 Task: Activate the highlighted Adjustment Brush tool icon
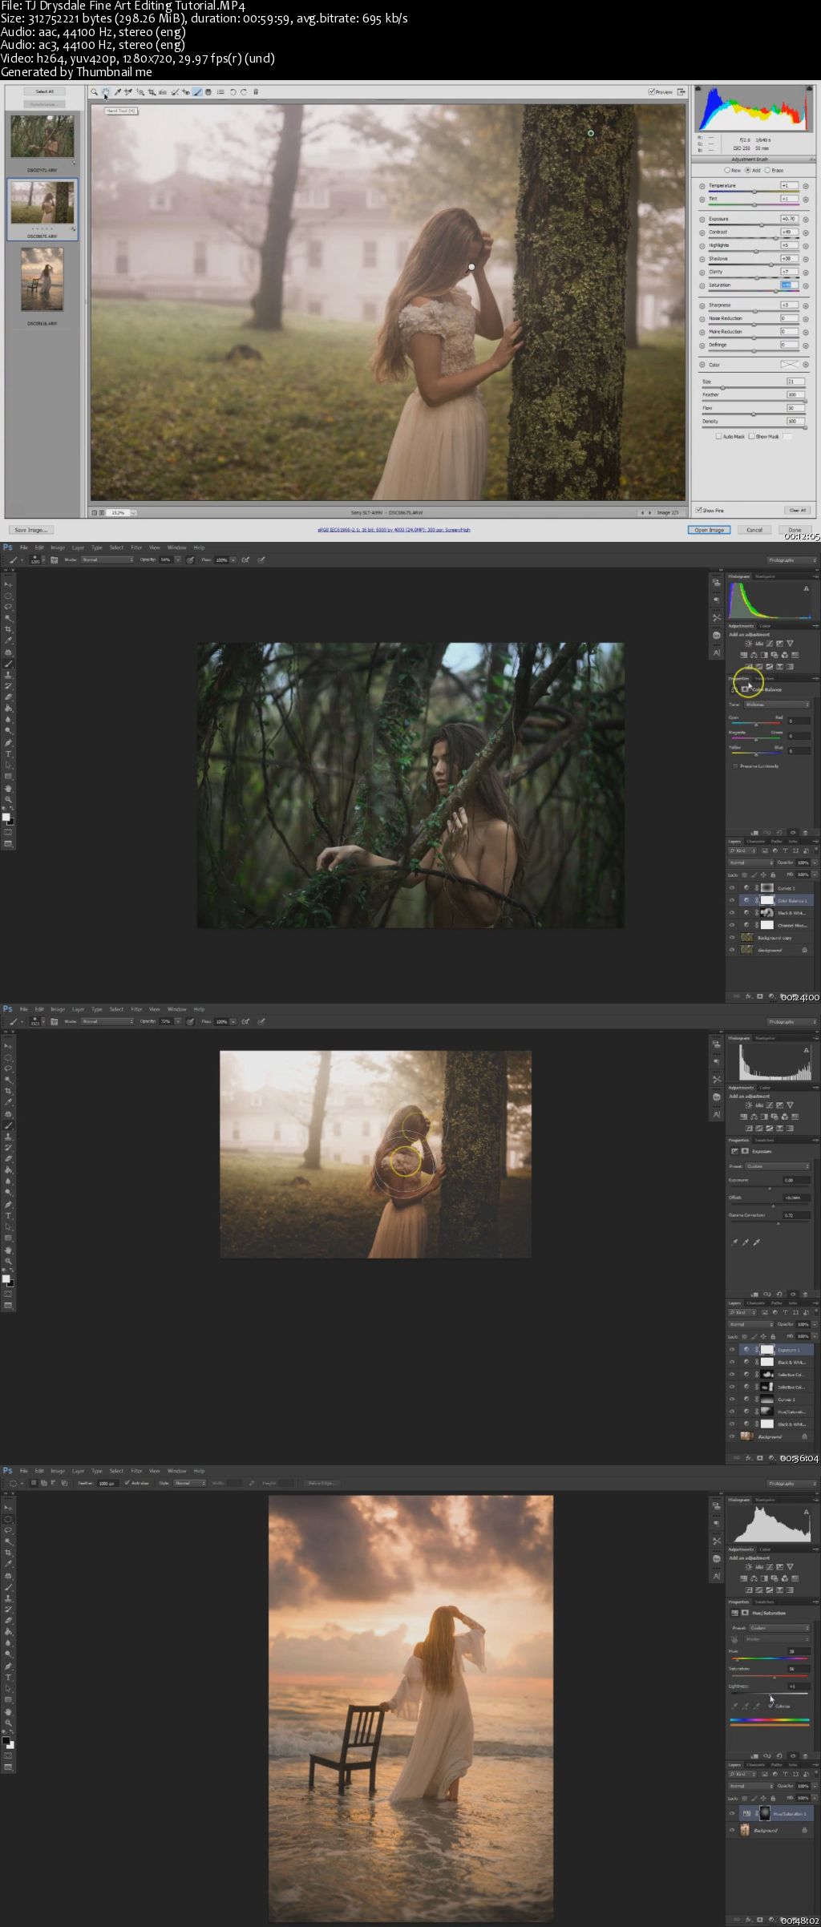[197, 92]
